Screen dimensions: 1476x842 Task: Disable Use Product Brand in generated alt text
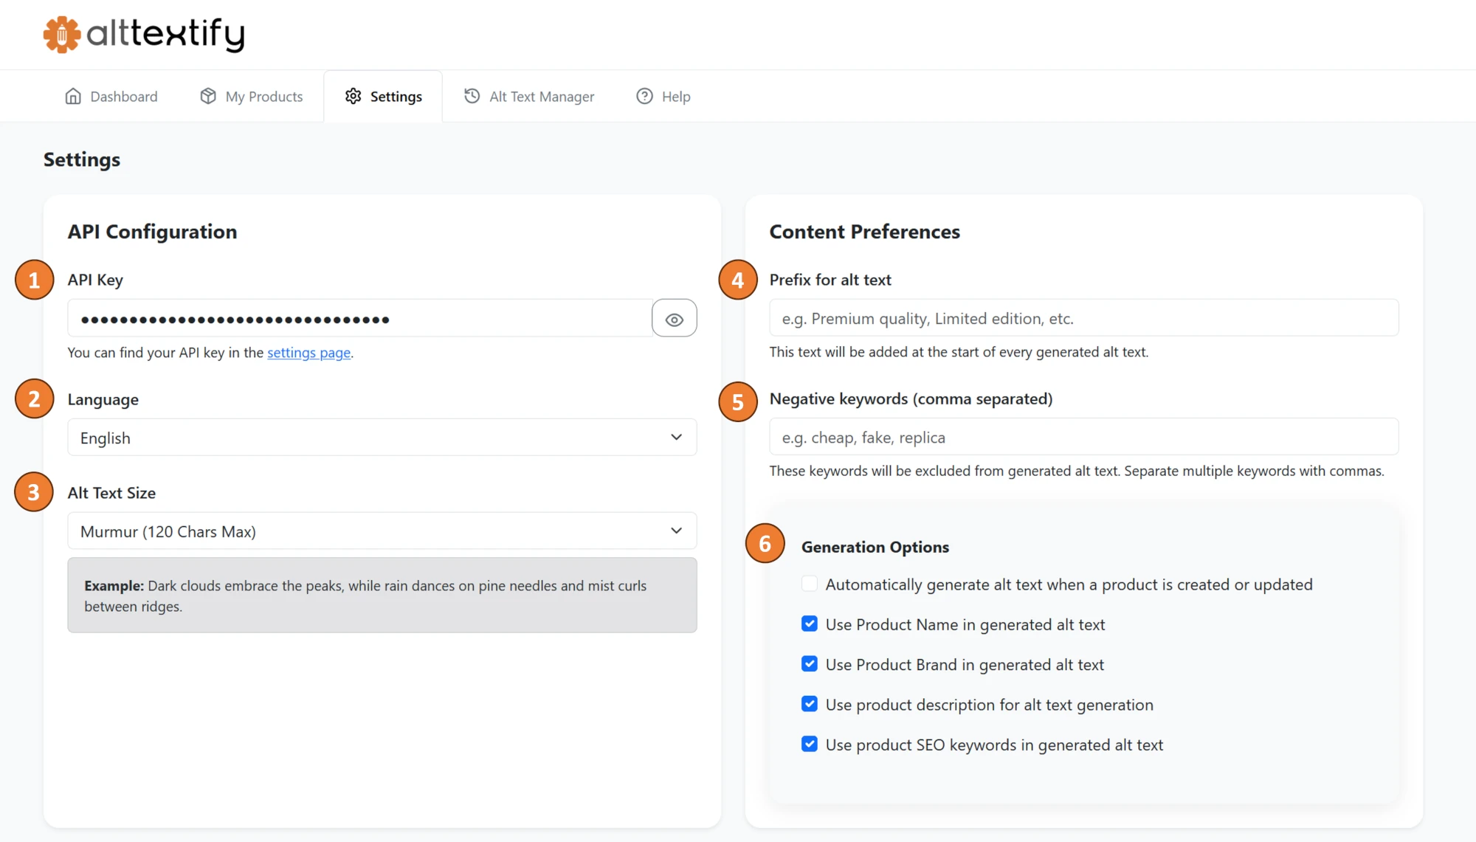(x=809, y=663)
